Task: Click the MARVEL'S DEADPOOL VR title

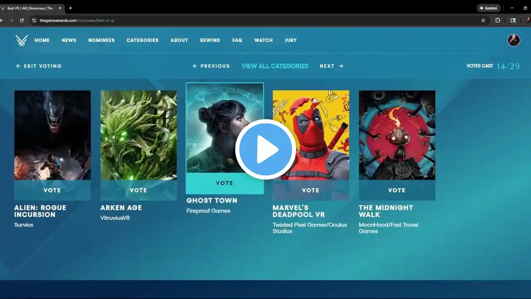Action: [299, 211]
